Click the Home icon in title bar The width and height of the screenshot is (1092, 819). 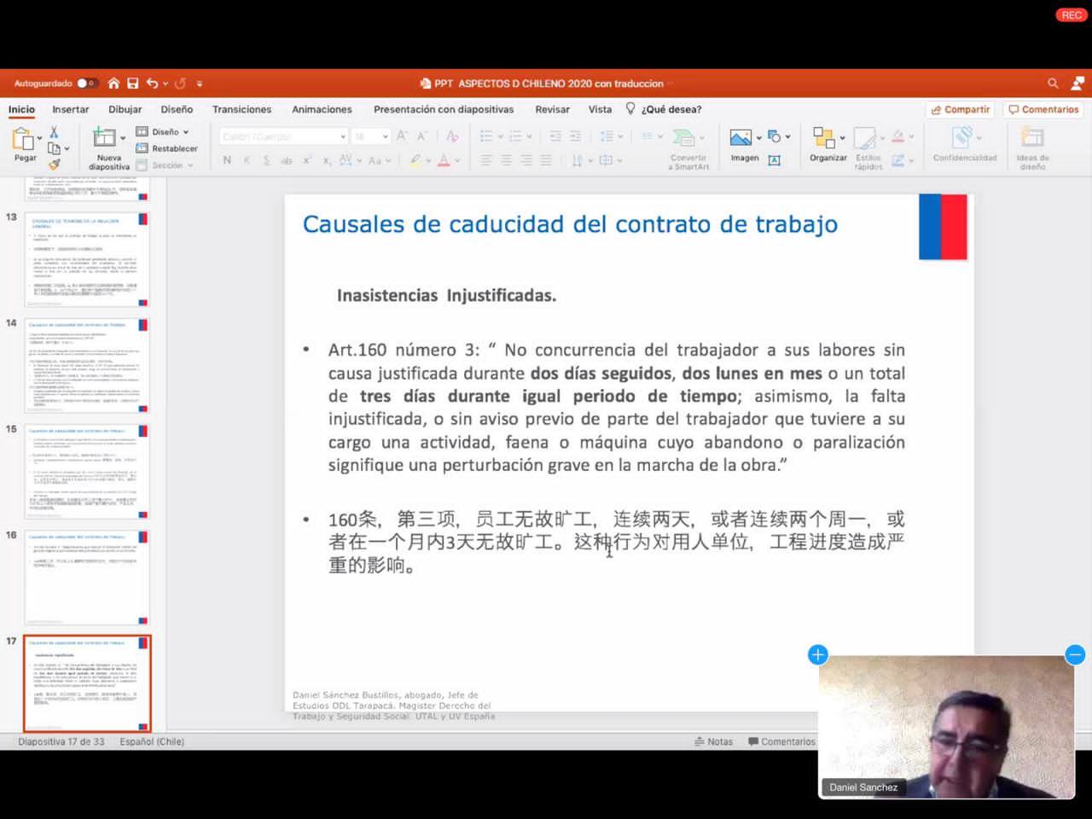(113, 84)
